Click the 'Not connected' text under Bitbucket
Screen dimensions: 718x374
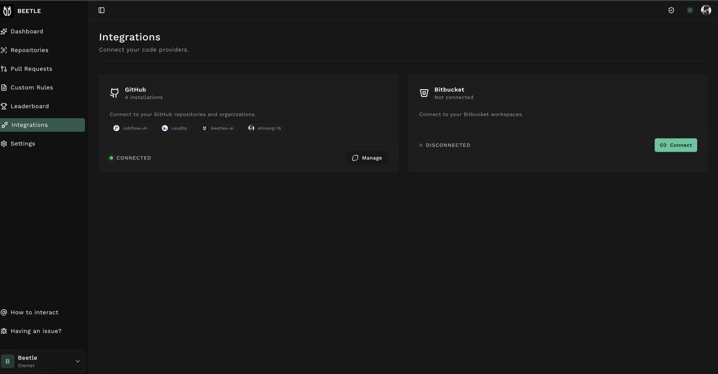pyautogui.click(x=454, y=98)
